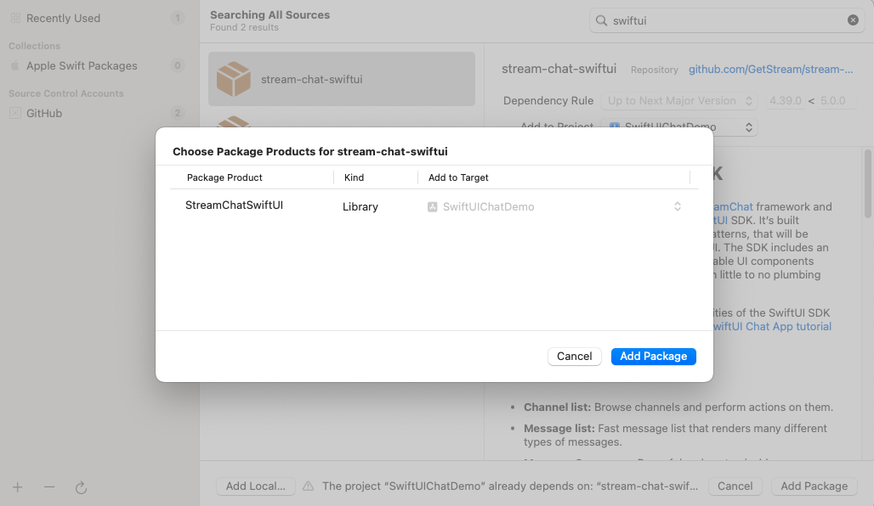Clear the swiftui search field text
This screenshot has height=506, width=874.
tap(853, 20)
